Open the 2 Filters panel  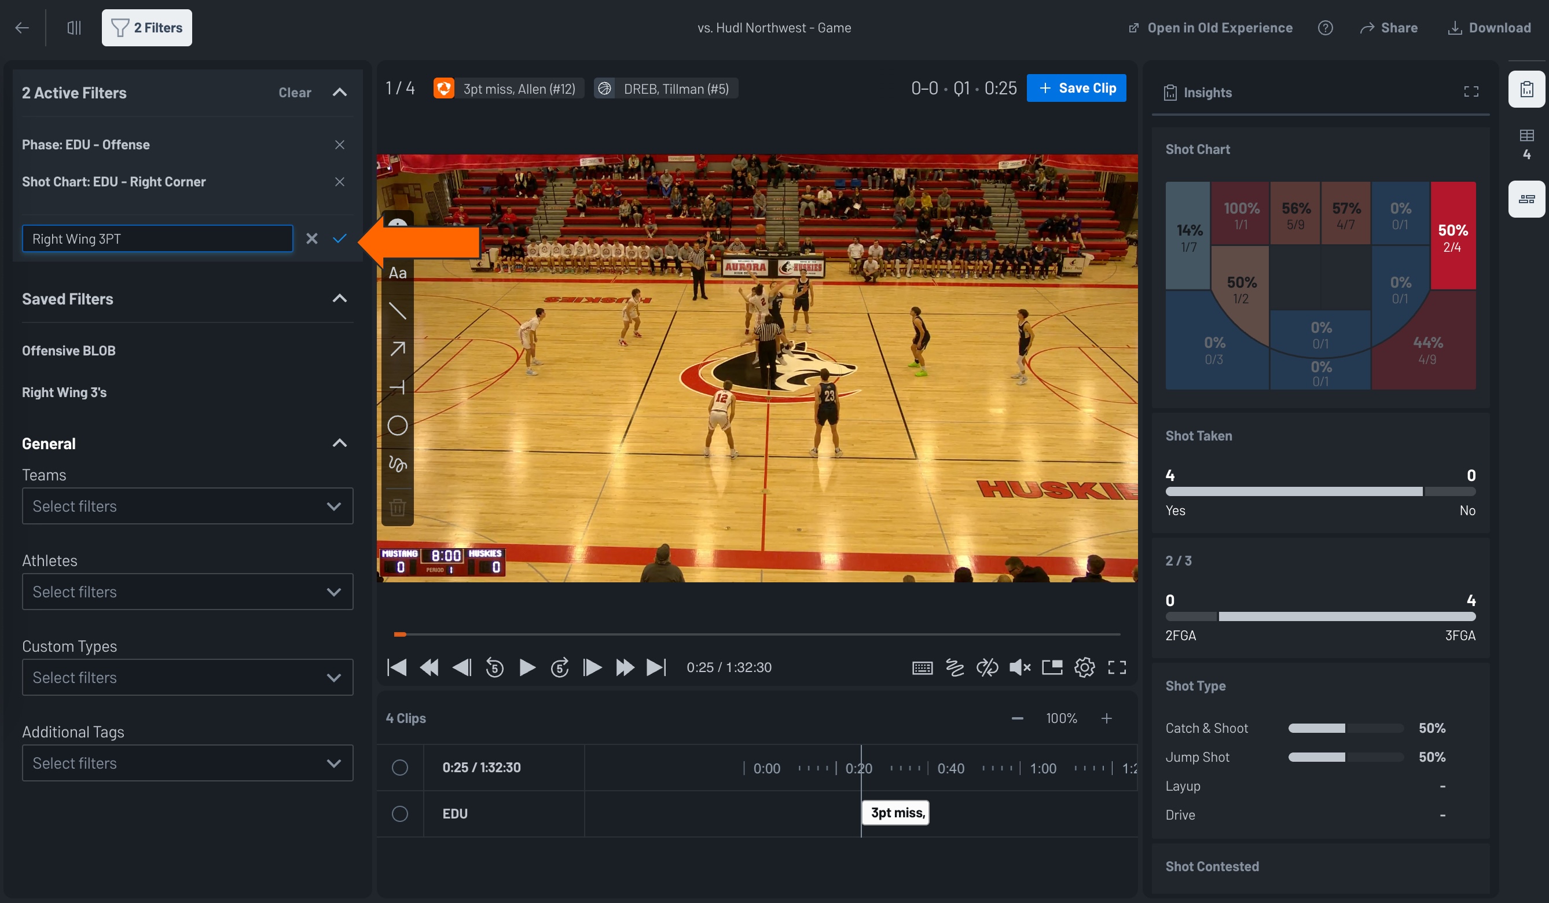(x=146, y=27)
